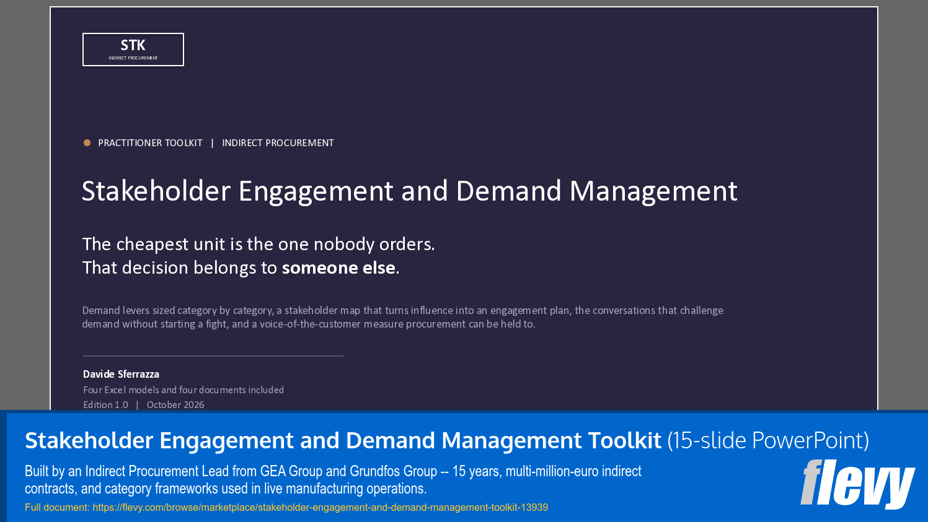This screenshot has width=928, height=522.
Task: Click the '(15-slide PowerPoint)' text
Action: tap(768, 440)
